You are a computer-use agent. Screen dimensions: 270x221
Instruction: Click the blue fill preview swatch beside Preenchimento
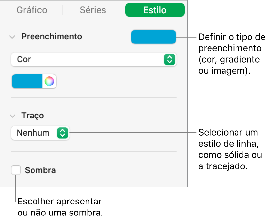153,37
